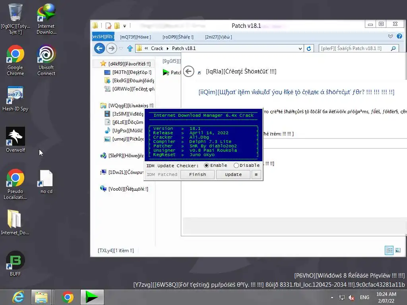Select Videos library in navigation pane
This screenshot has height=305, width=407.
[124, 114]
